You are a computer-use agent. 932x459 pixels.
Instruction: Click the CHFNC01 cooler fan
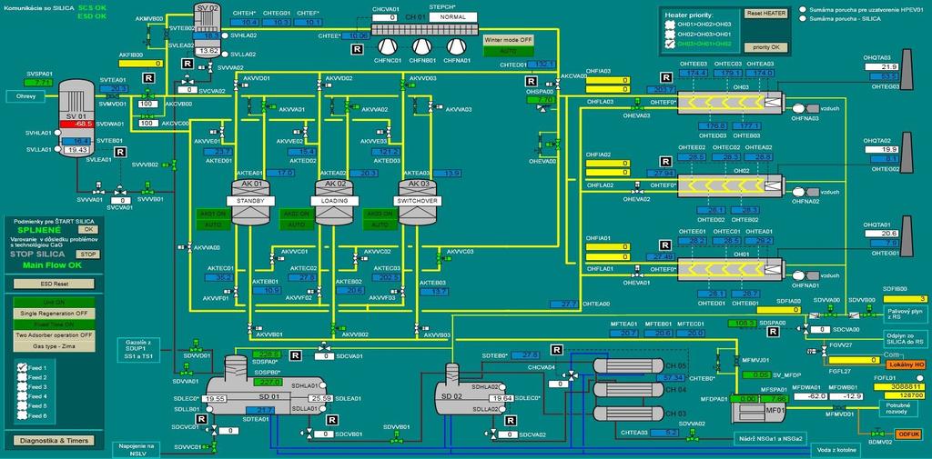point(388,47)
